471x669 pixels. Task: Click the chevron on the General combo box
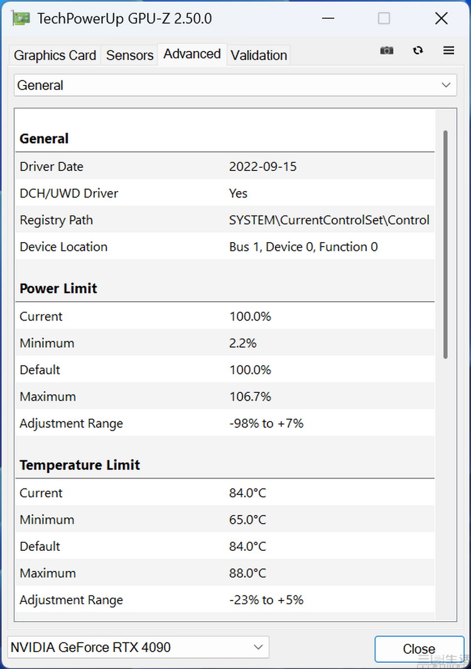447,85
